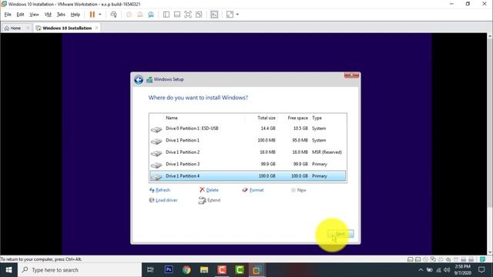This screenshot has height=277, width=493.
Task: Open the Tabs menu
Action: coord(61,15)
